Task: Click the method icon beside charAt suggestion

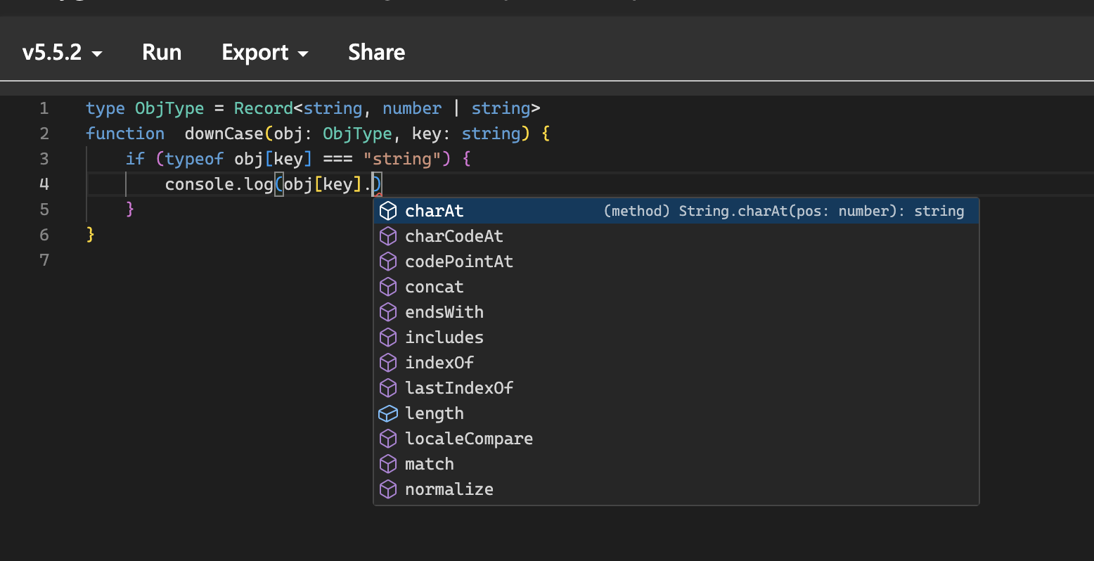Action: [388, 210]
